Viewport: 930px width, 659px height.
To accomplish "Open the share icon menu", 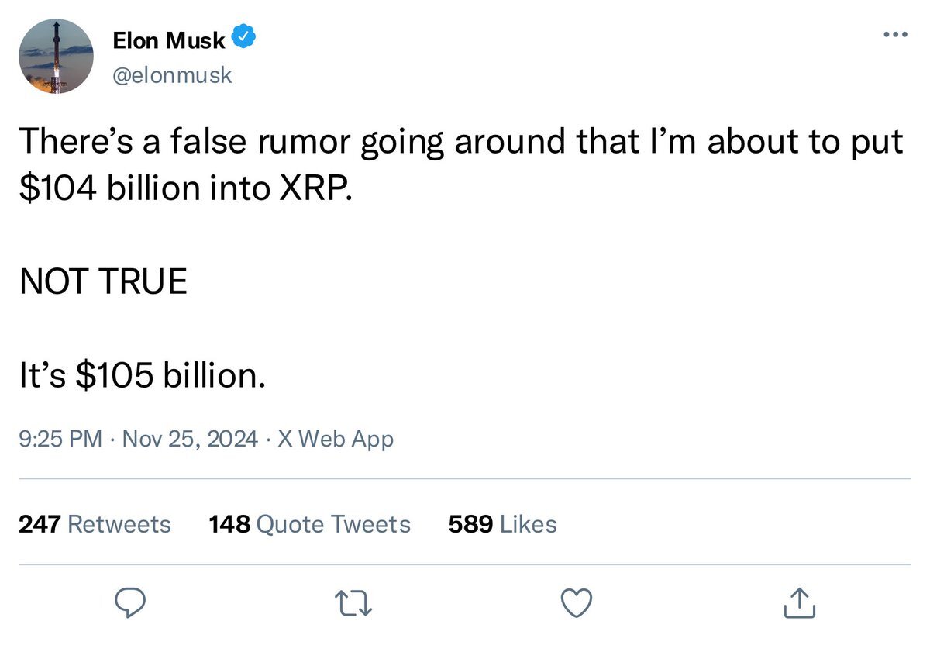I will tap(800, 602).
